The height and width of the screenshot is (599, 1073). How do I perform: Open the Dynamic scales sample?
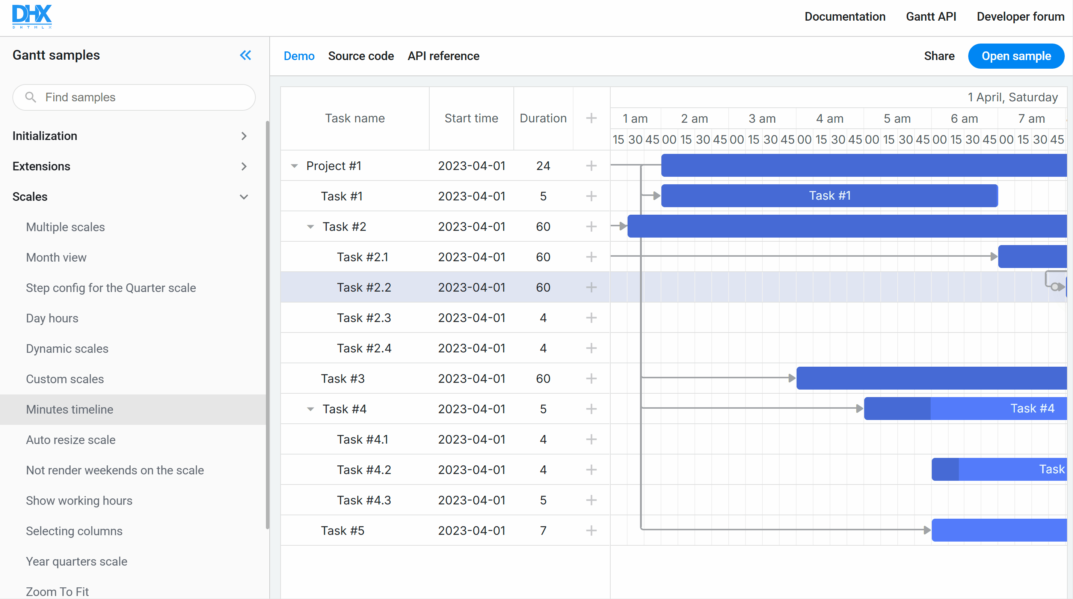[x=67, y=348]
